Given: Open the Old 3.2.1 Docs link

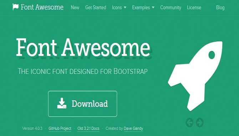Looking at the screenshot, I should point(88,128).
